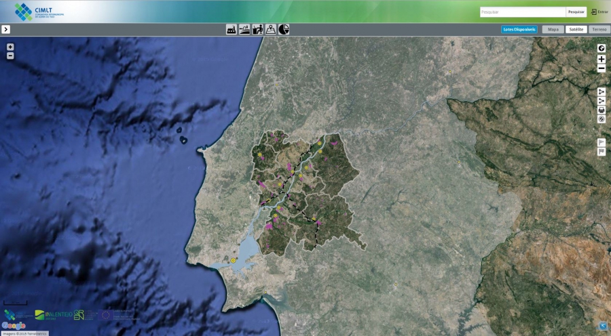
Task: Expand the left side panel arrow
Action: [5, 30]
